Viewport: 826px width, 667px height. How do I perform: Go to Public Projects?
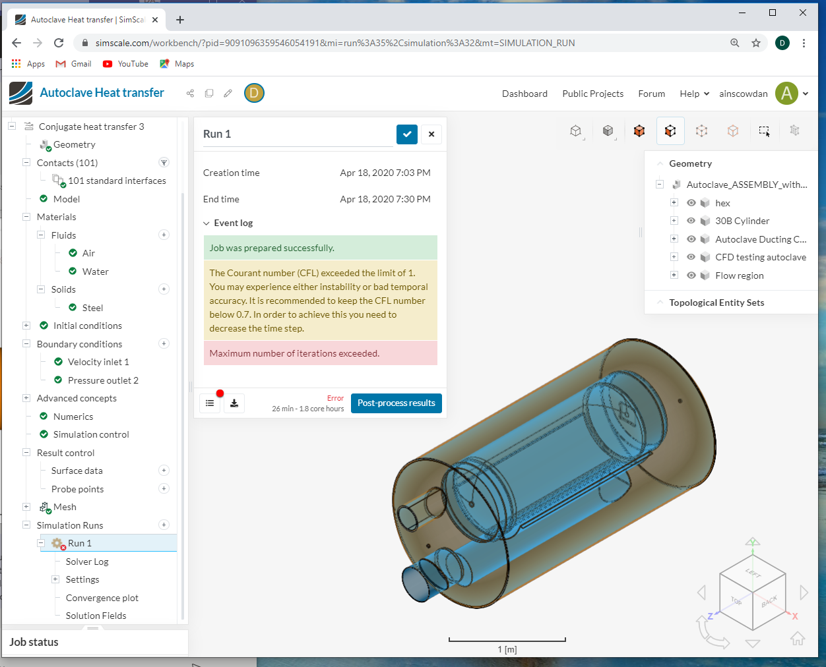592,94
